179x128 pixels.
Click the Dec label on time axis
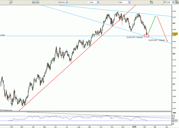[x=123, y=127]
